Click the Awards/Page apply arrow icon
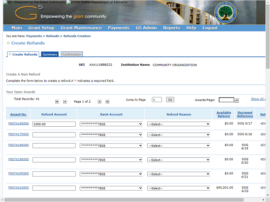Image resolution: width=270 pixels, height=202 pixels. [x=237, y=100]
